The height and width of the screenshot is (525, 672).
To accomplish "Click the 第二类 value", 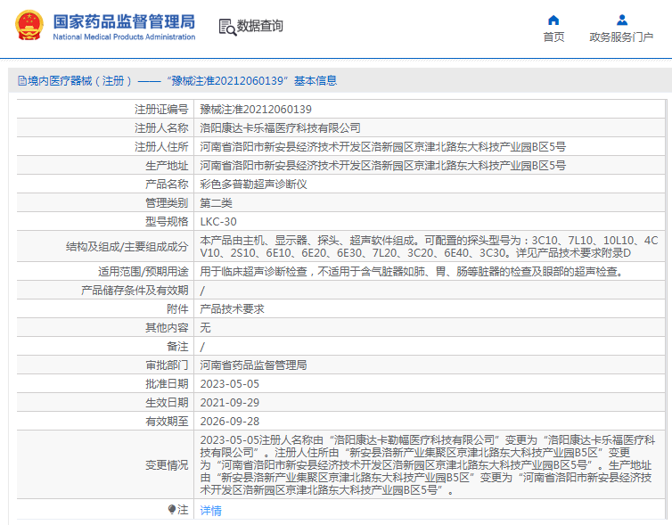I will coord(216,203).
